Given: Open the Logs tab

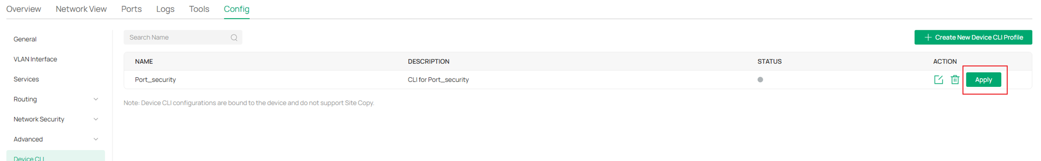Looking at the screenshot, I should tap(165, 9).
